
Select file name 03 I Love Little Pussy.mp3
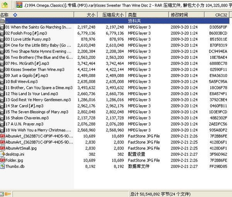coord(28,39)
